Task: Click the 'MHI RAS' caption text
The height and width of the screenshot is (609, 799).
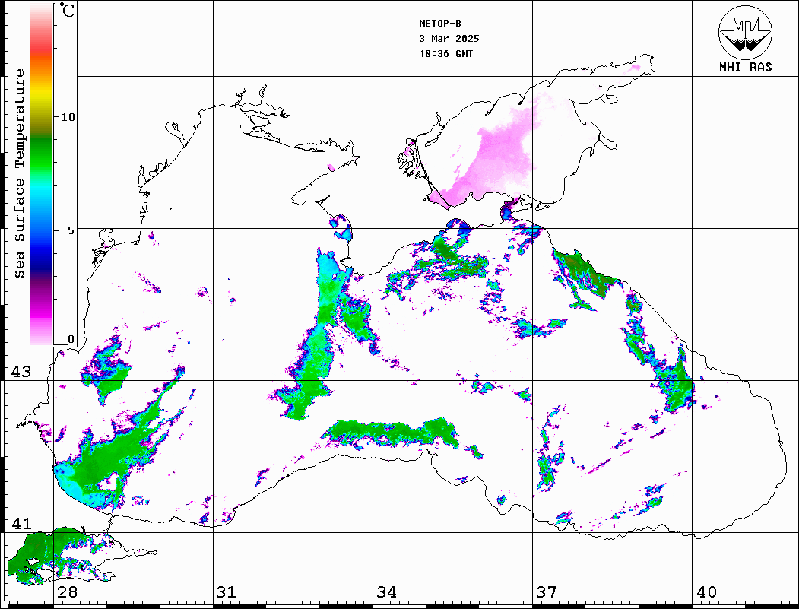Action: click(x=746, y=67)
